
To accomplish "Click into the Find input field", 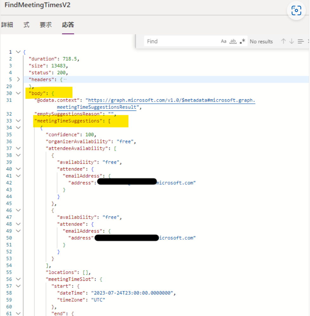I will [182, 41].
